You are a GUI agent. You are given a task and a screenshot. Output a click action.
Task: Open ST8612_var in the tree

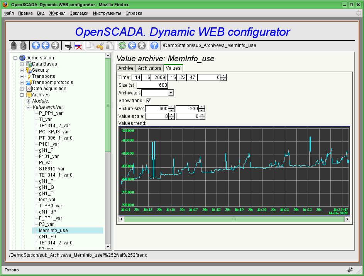click(x=52, y=169)
